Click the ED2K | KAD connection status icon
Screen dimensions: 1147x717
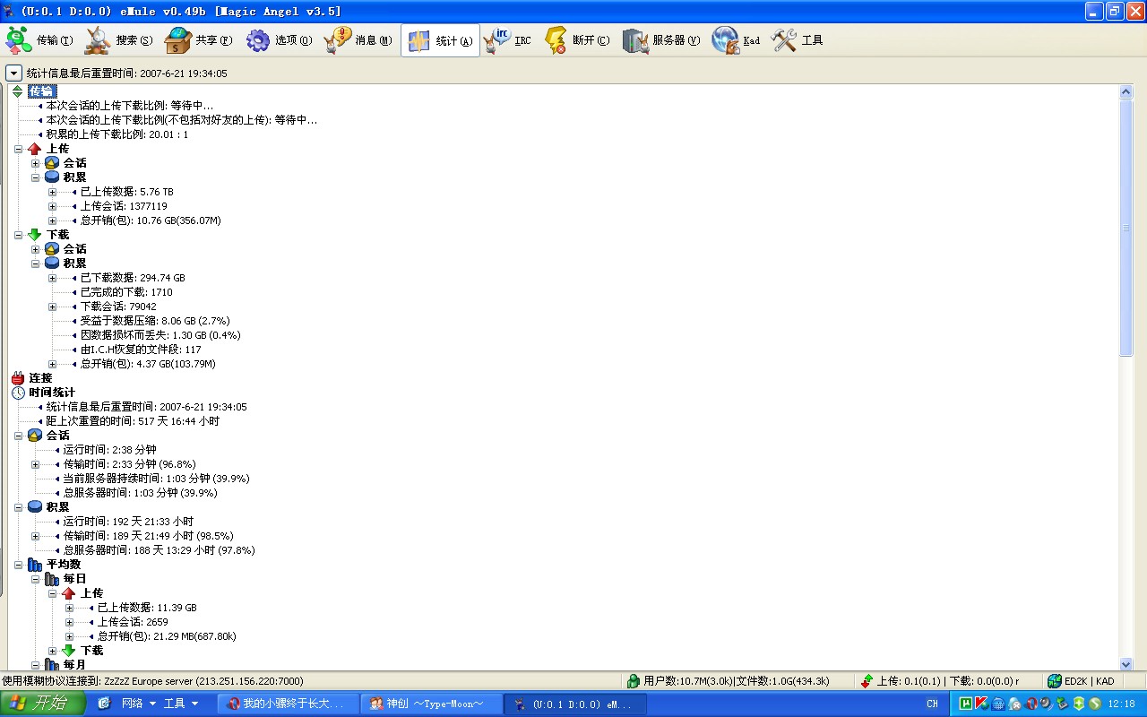click(x=1054, y=681)
